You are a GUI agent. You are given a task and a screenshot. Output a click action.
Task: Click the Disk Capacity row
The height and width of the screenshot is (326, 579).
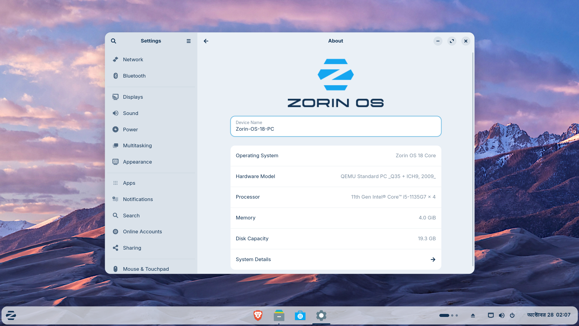336,239
